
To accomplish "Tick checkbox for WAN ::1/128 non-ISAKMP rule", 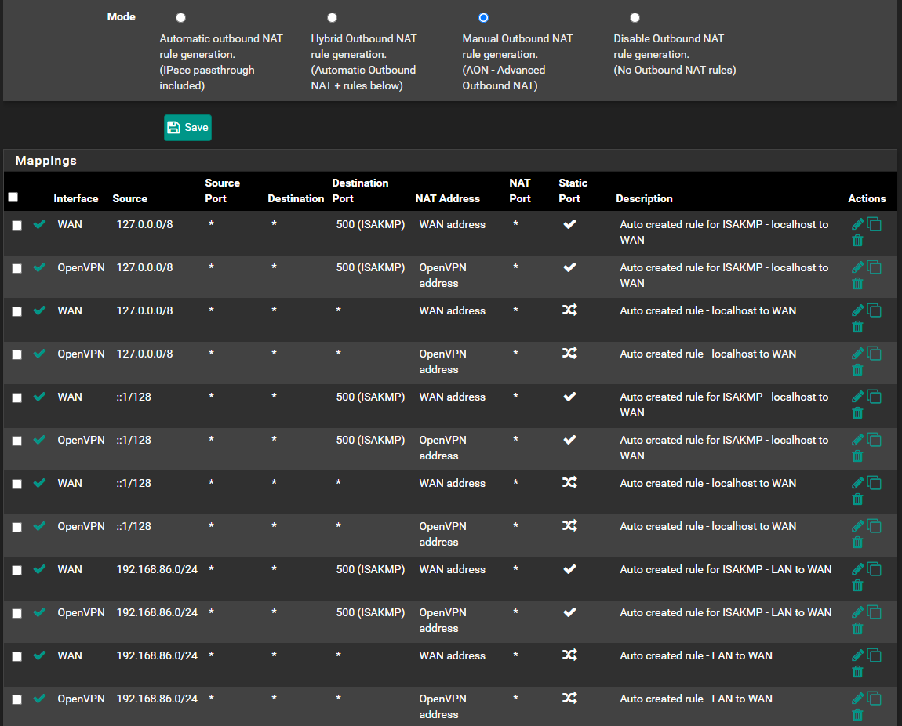I will pyautogui.click(x=17, y=484).
